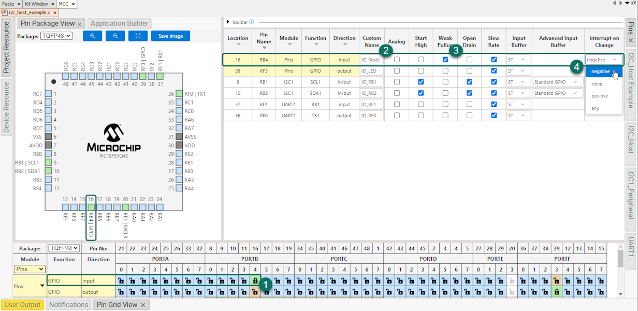Click the Location column filter icon
638x311 pixels.
pos(238,45)
